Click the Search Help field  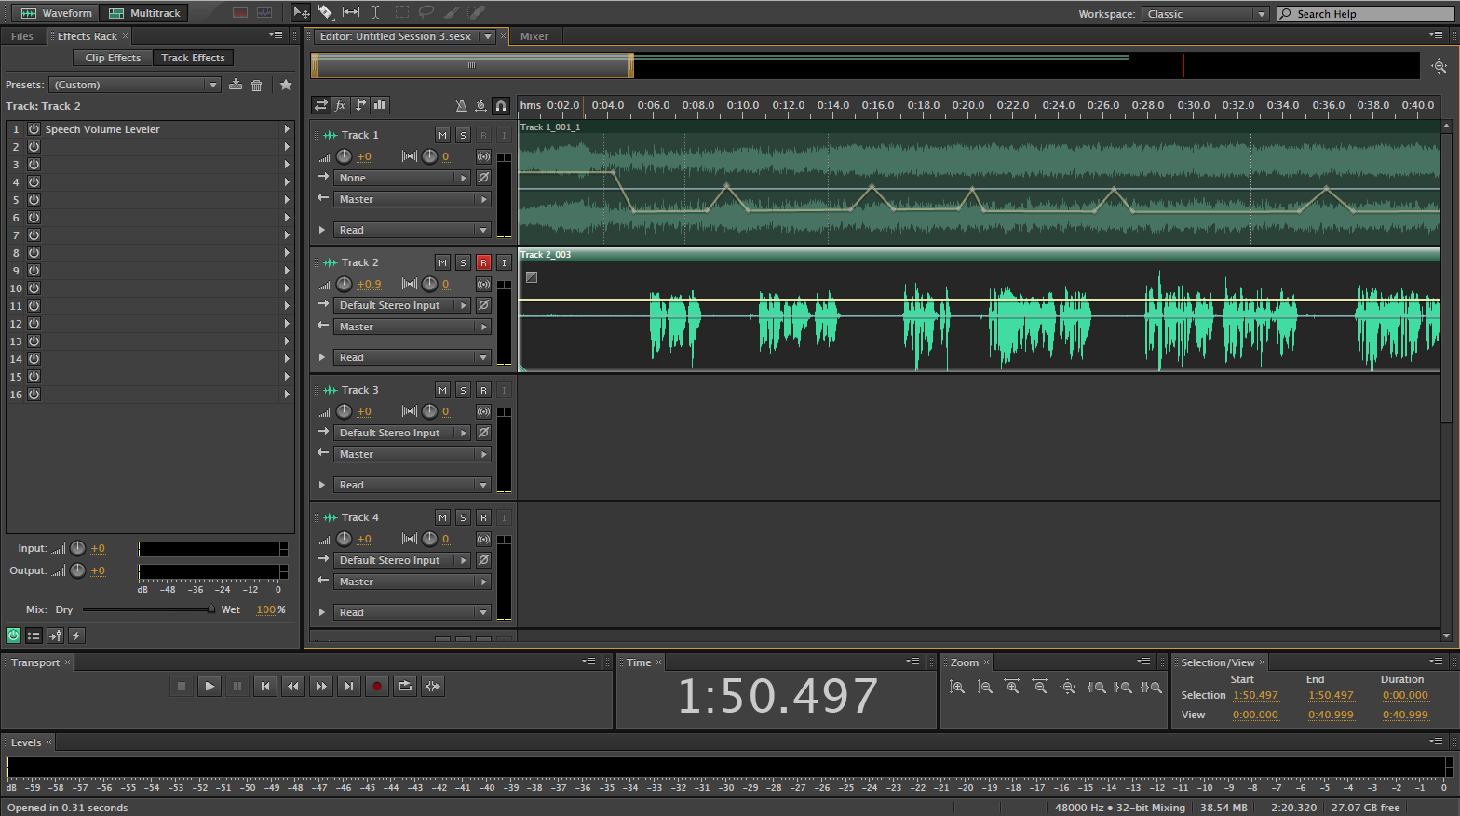[x=1366, y=14]
